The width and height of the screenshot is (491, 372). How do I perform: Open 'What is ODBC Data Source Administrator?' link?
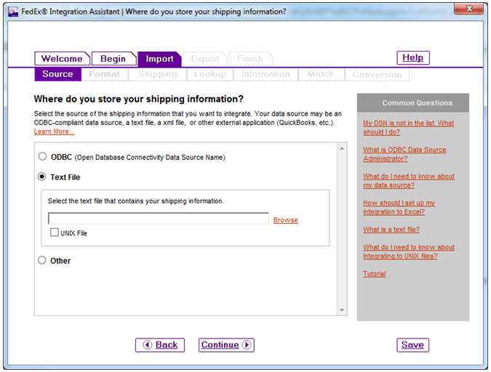pos(404,154)
